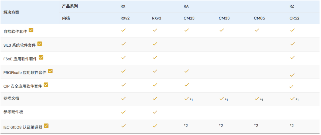The height and width of the screenshot is (135, 321).
Task: Click the *1 note in the CR52 column
Action: 297,100
